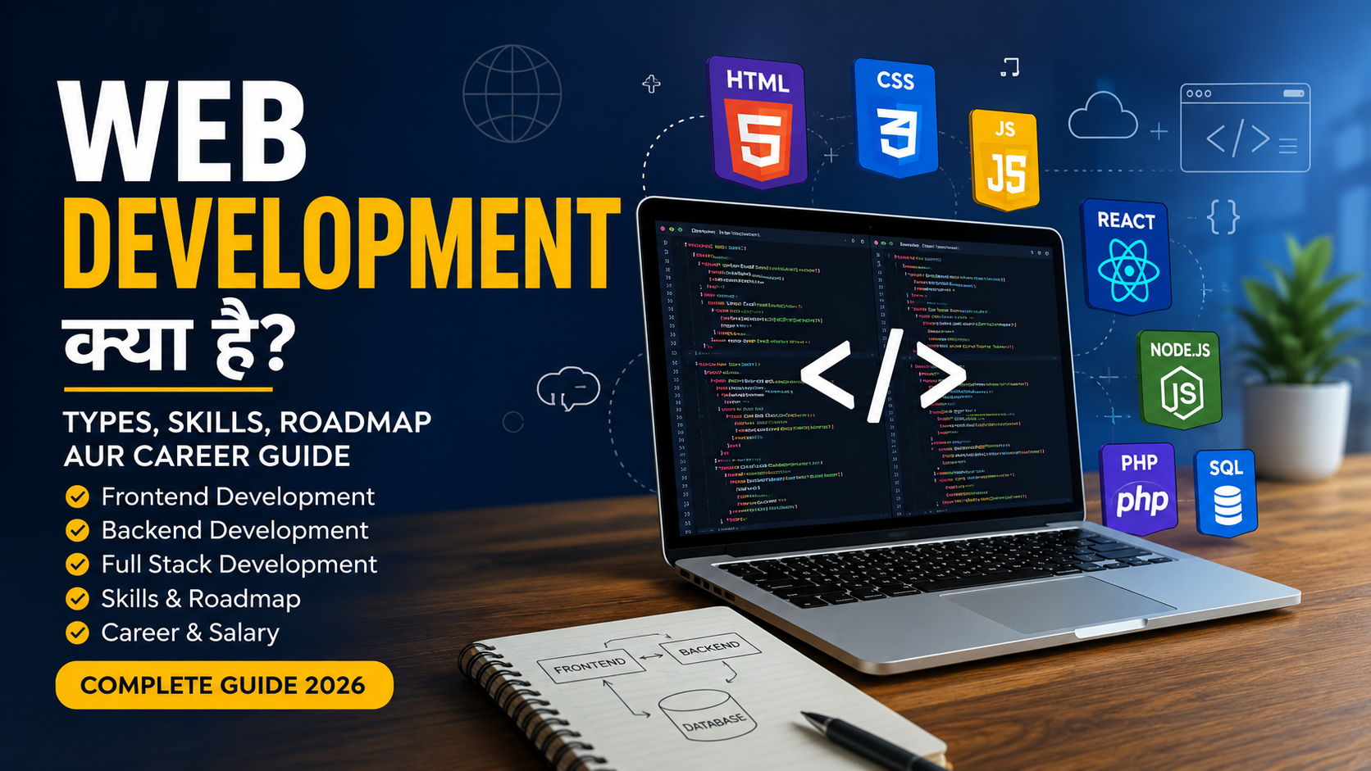
Task: Click the Skills & Roadmap list text
Action: tap(201, 599)
